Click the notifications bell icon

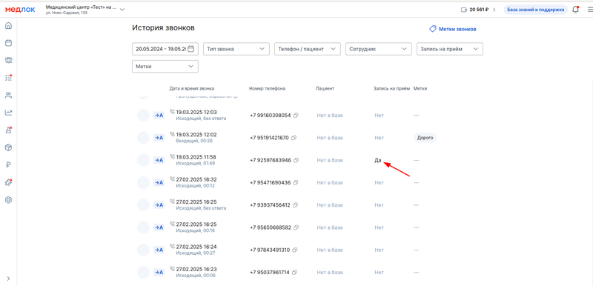[576, 10]
